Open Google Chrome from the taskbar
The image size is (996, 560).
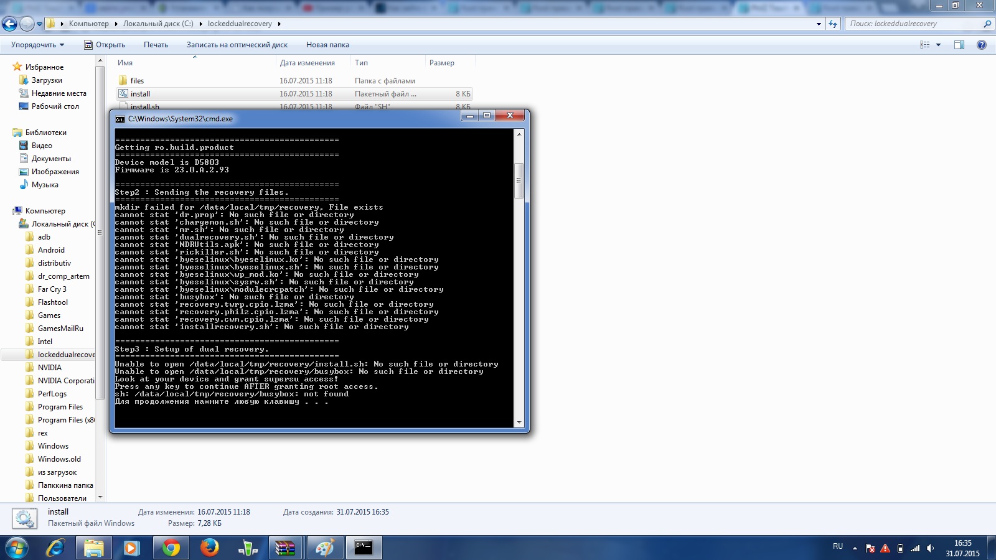[x=171, y=548]
